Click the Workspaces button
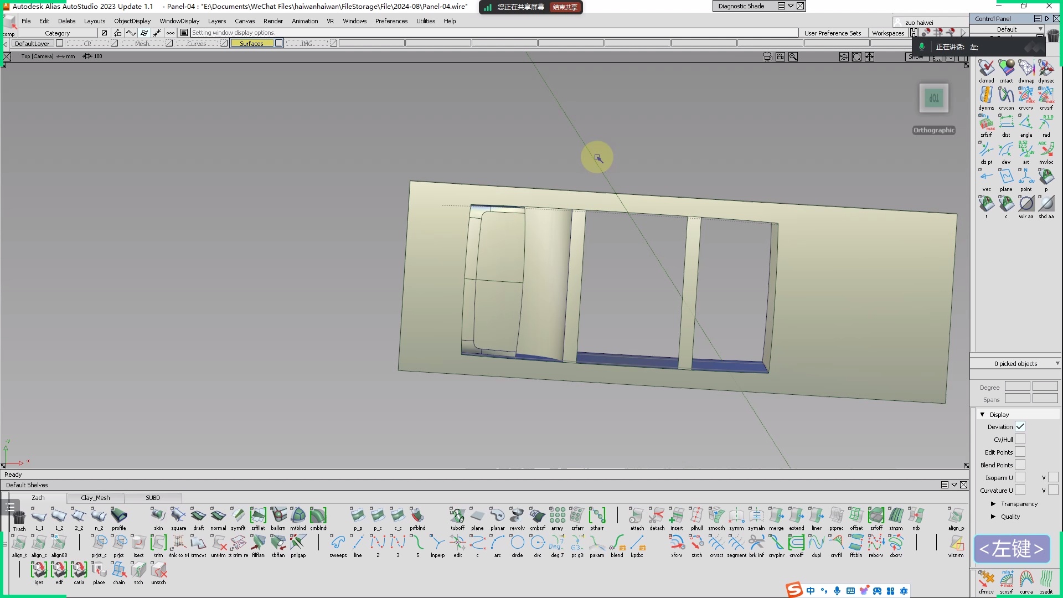This screenshot has width=1063, height=598. point(887,33)
